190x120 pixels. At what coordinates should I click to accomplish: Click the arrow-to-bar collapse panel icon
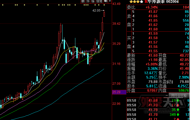[x=106, y=2]
